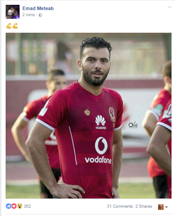View the 31 Comments
This screenshot has height=216, width=175.
pyautogui.click(x=120, y=206)
